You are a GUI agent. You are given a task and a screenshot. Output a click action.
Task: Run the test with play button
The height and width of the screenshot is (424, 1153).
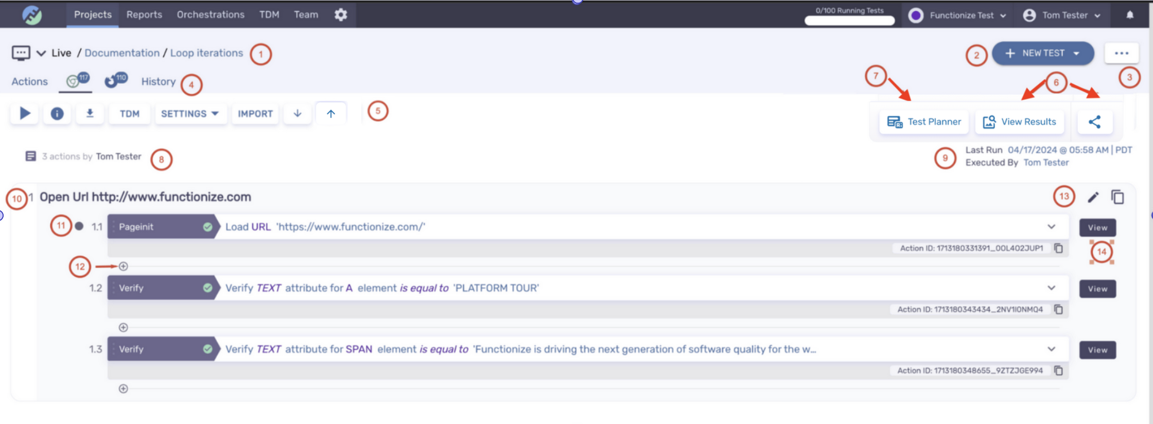25,113
